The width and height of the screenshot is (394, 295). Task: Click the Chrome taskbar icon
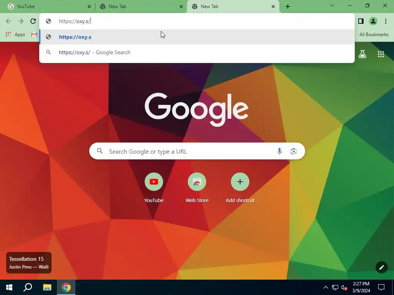pos(66,287)
